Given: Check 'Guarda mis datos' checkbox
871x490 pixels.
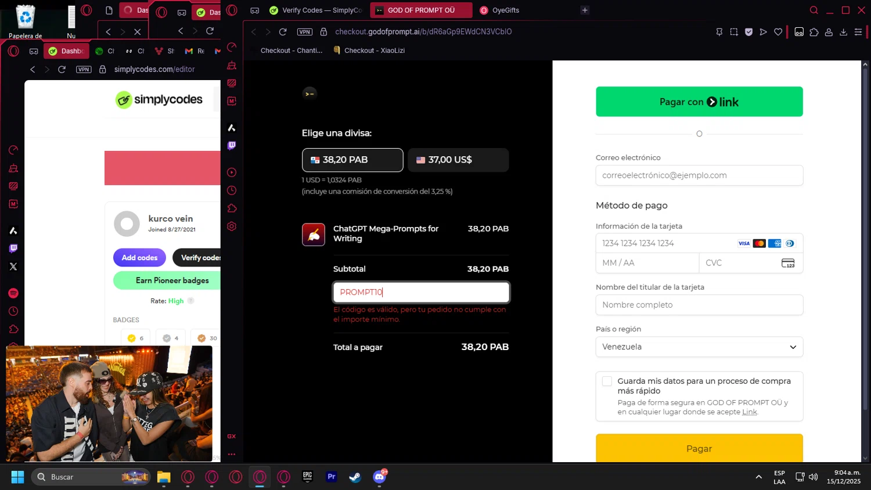Looking at the screenshot, I should (607, 381).
